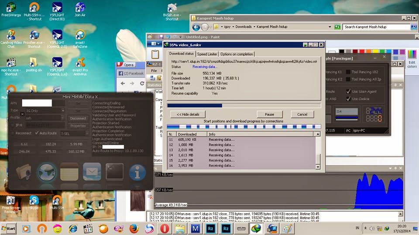Select the red color swatch in Paint

click(x=362, y=51)
